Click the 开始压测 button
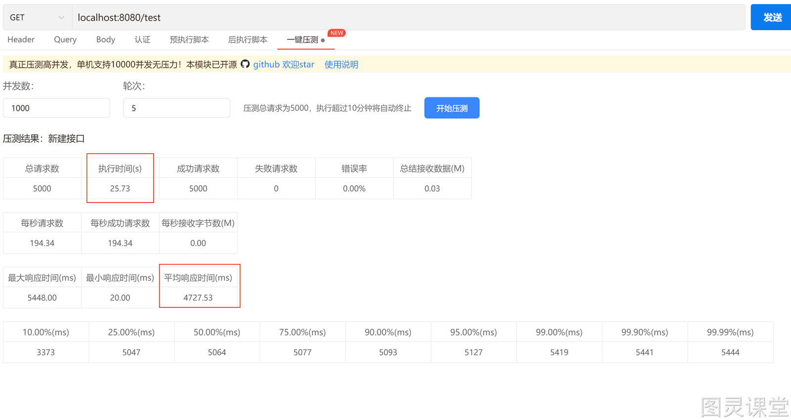The image size is (791, 420). click(x=452, y=108)
